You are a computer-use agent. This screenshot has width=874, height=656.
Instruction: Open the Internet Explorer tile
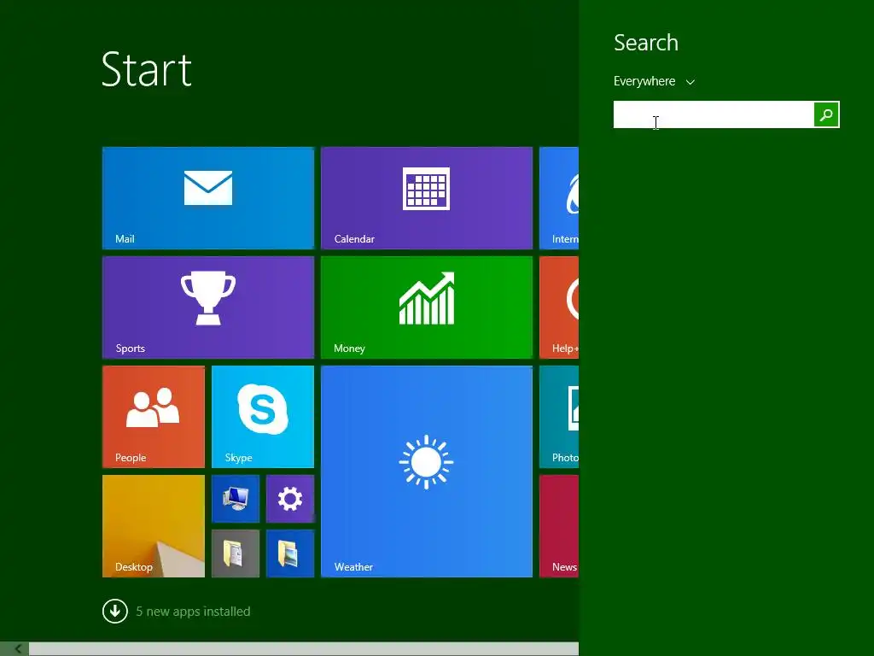pyautogui.click(x=559, y=198)
